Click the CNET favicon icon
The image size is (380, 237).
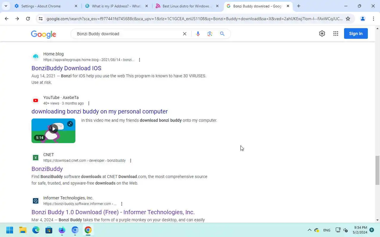[x=36, y=158]
